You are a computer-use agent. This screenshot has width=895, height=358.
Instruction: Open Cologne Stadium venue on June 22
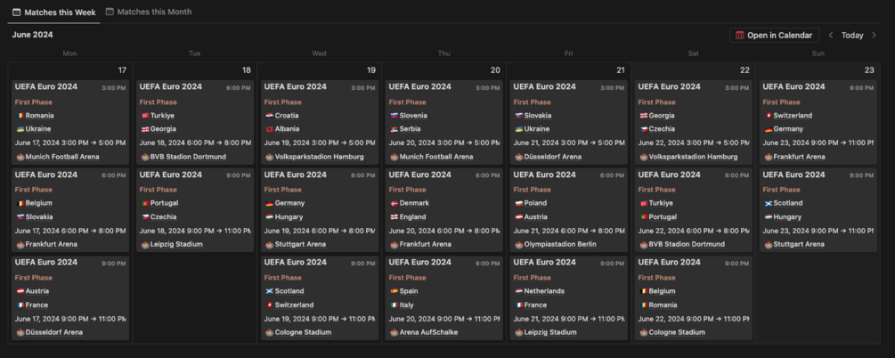[677, 332]
